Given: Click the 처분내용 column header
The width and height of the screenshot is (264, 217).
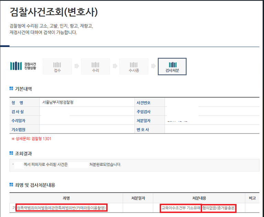Looking at the screenshot, I should 199,198.
